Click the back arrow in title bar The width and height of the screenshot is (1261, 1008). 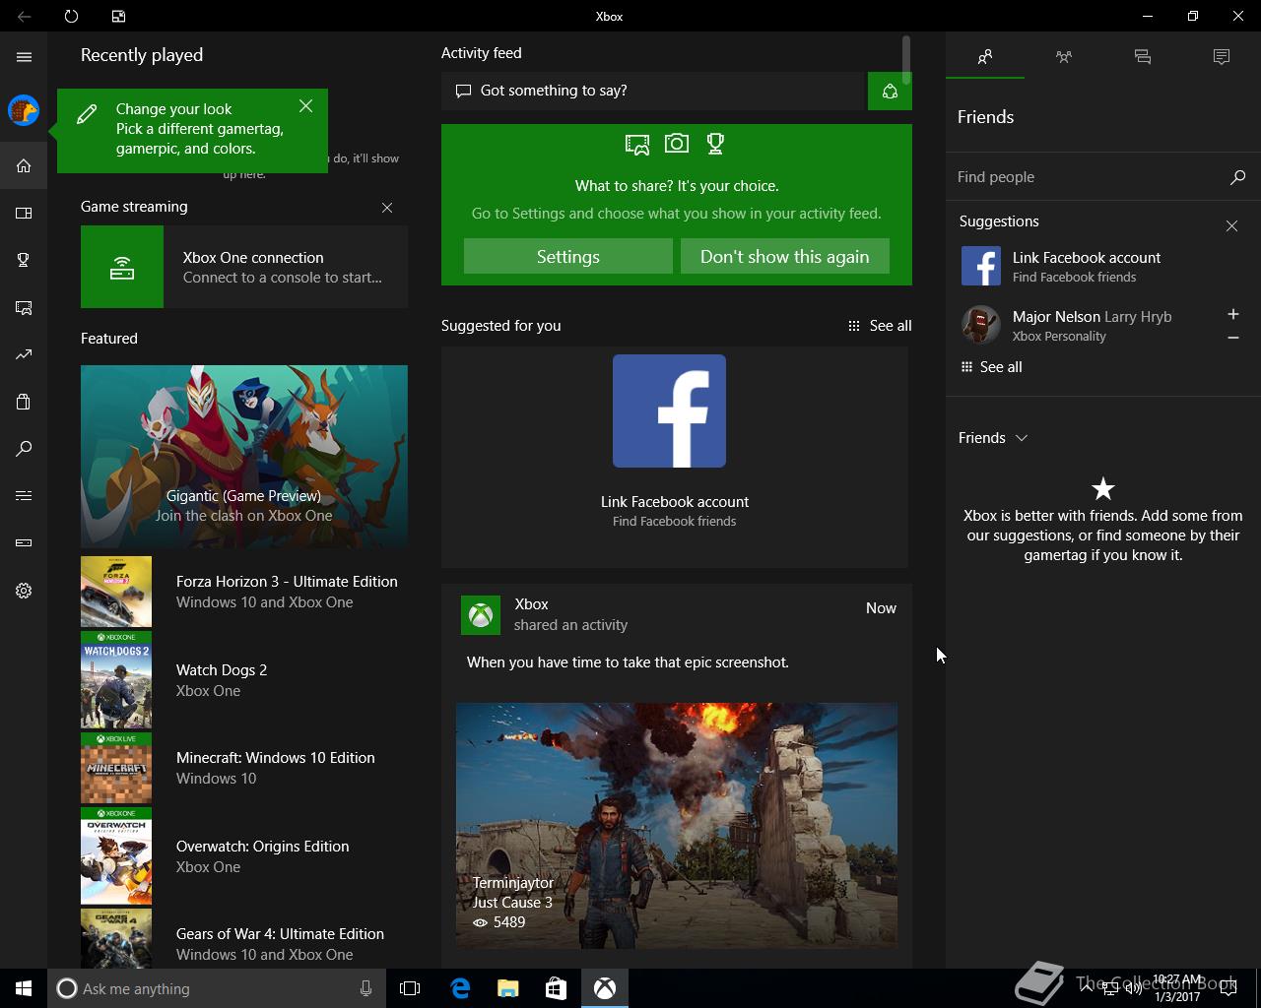click(x=24, y=16)
